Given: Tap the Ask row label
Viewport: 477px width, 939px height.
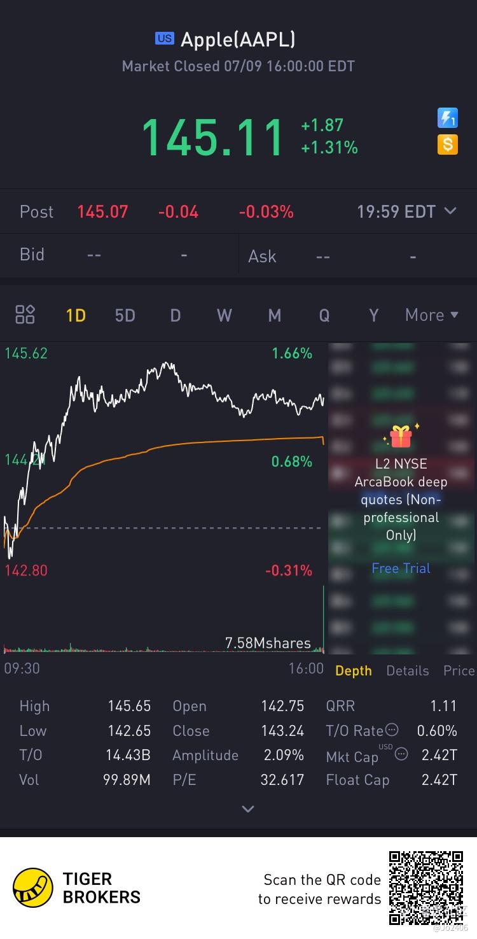Looking at the screenshot, I should 263,256.
